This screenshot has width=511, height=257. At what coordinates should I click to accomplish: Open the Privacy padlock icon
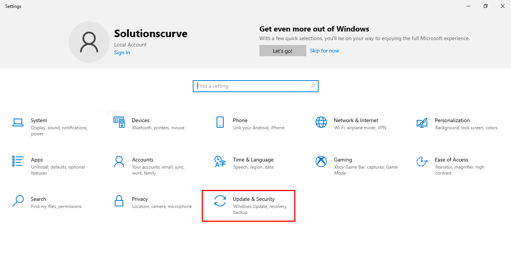pos(119,201)
